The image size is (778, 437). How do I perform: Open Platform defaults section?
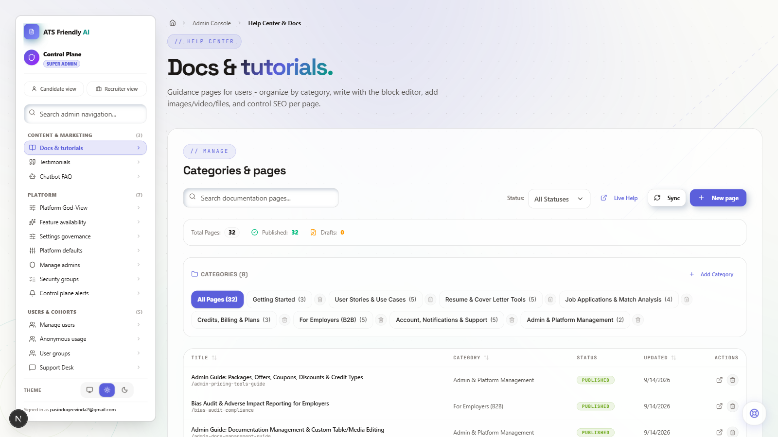[x=85, y=251]
